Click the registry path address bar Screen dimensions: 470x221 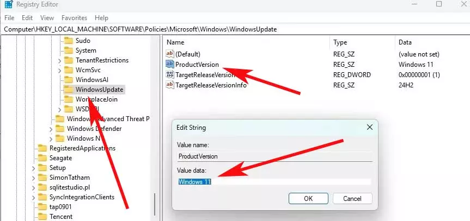tap(235, 29)
